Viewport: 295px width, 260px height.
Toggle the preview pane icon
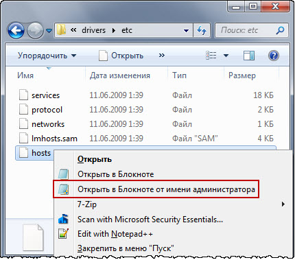click(x=249, y=56)
